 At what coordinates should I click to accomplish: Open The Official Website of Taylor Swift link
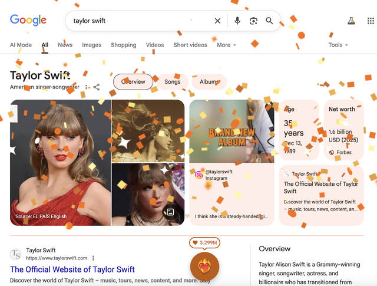[x=72, y=269]
